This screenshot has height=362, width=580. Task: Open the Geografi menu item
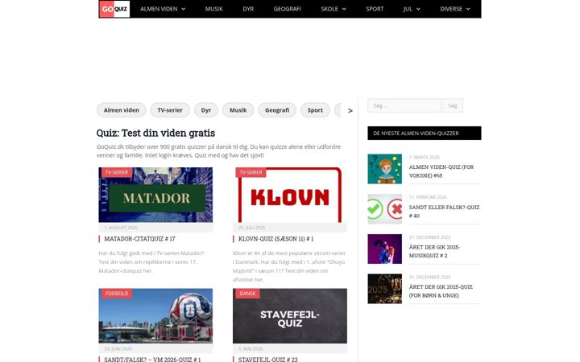[x=287, y=9]
